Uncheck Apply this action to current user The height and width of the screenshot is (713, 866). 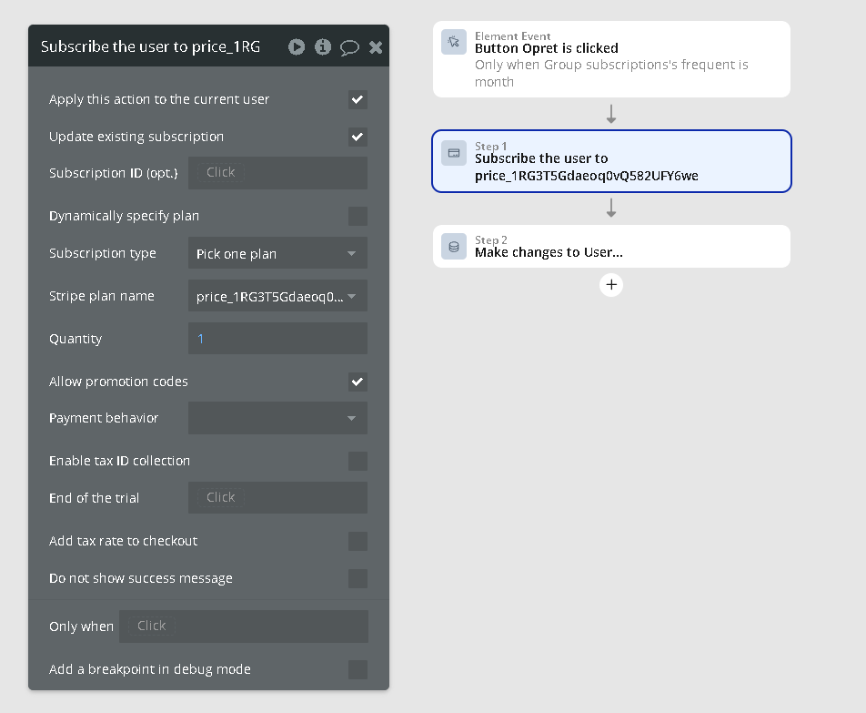tap(357, 99)
